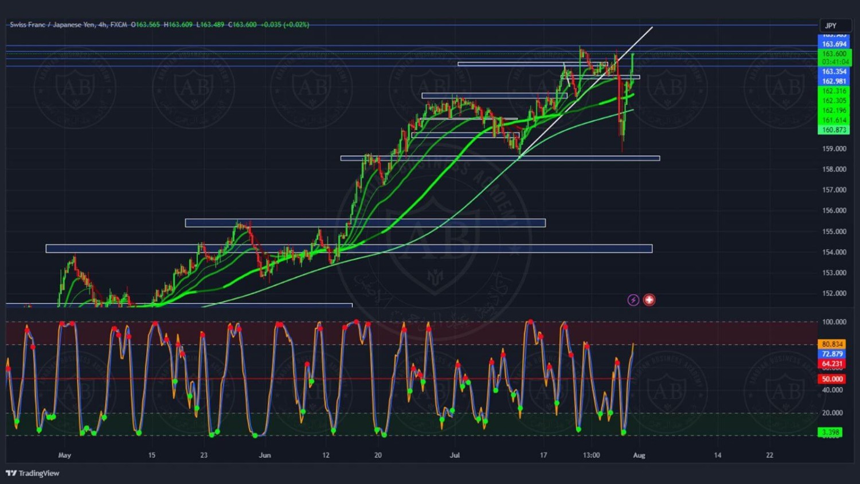Click the 23 date label on time axis
Viewport: 860px width, 484px height.
click(x=204, y=455)
